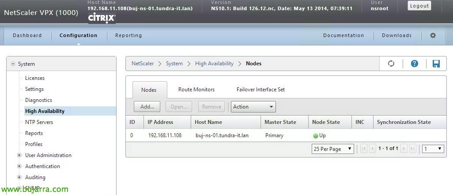The height and width of the screenshot is (195, 453).
Task: Expand the Authentication node
Action: click(19, 166)
